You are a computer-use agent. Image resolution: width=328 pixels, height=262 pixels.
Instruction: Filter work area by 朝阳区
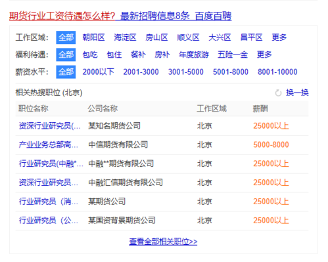click(x=93, y=37)
